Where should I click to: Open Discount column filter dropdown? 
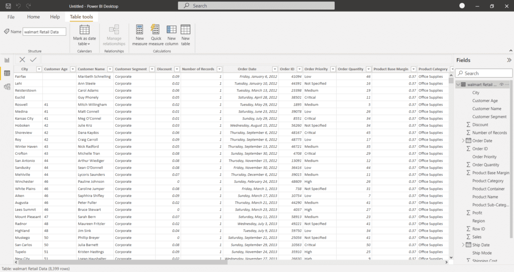point(177,69)
